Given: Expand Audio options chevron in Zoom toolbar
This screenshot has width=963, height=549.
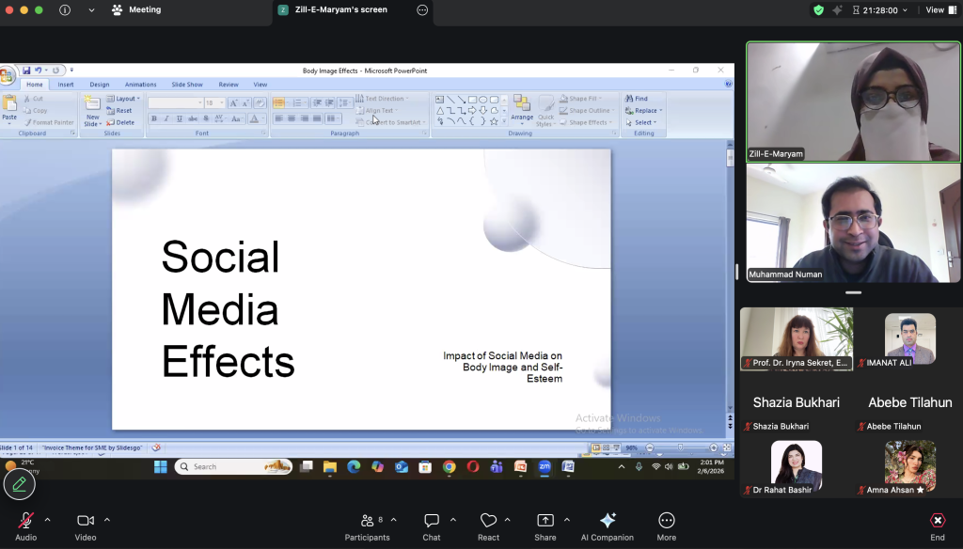Looking at the screenshot, I should (x=47, y=520).
